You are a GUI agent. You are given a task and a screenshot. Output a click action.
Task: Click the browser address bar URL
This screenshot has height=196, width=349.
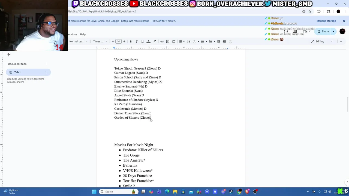pyautogui.click(x=102, y=11)
